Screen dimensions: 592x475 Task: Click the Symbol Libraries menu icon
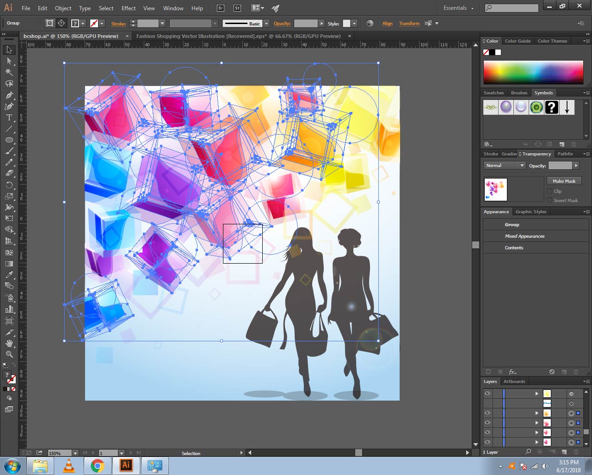(488, 144)
